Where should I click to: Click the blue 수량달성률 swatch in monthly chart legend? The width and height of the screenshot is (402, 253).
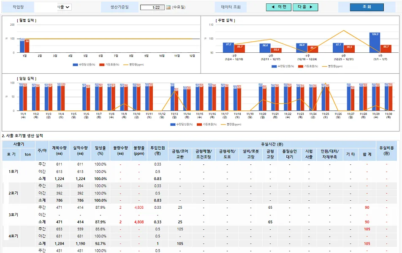(x=75, y=65)
